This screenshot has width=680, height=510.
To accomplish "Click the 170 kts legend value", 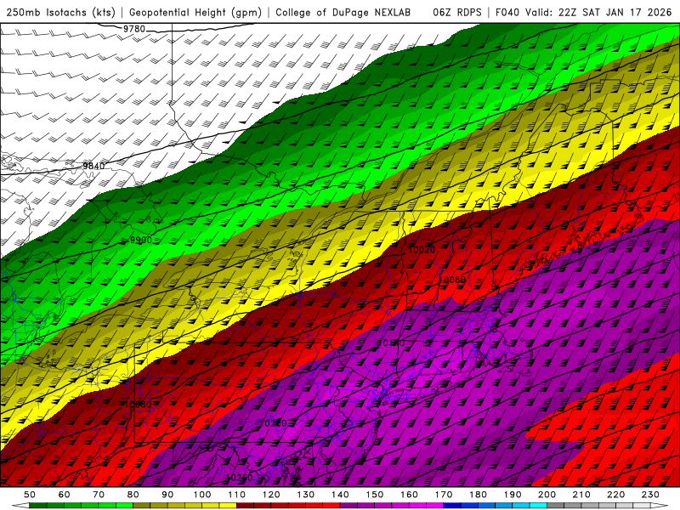I will pyautogui.click(x=444, y=495).
